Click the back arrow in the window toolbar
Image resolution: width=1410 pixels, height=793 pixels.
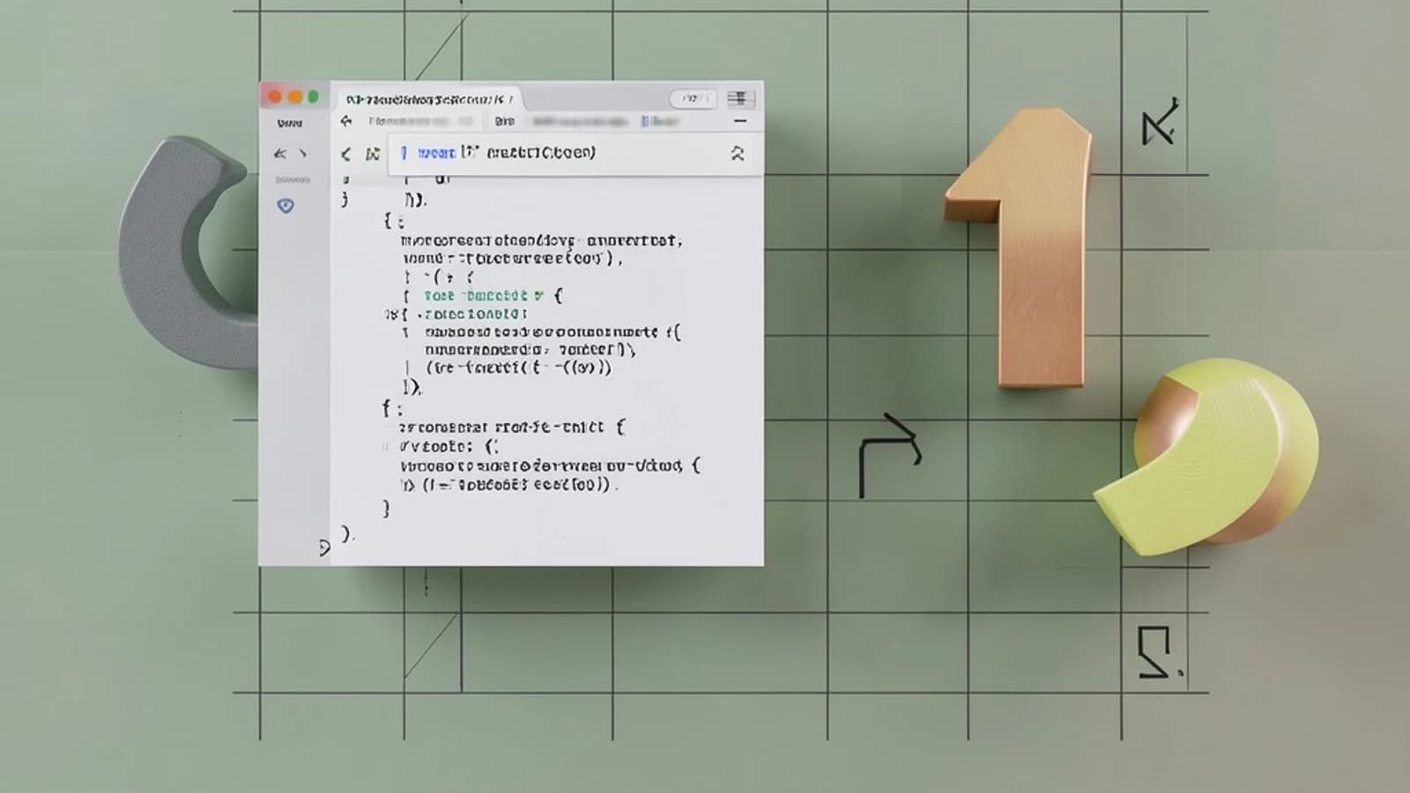pyautogui.click(x=346, y=121)
